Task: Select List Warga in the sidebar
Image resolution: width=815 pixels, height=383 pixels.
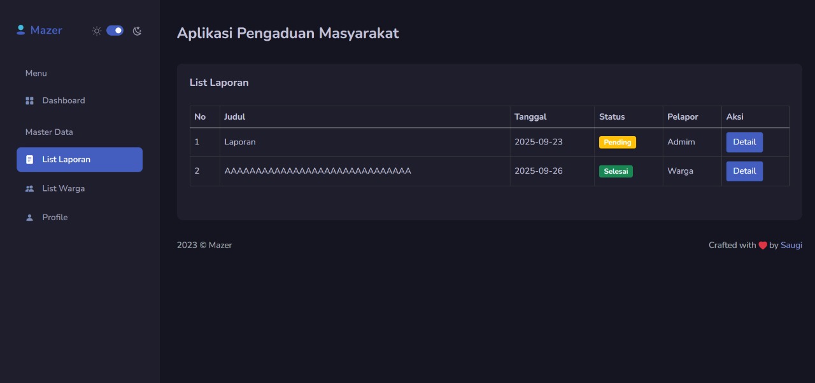Action: point(80,188)
